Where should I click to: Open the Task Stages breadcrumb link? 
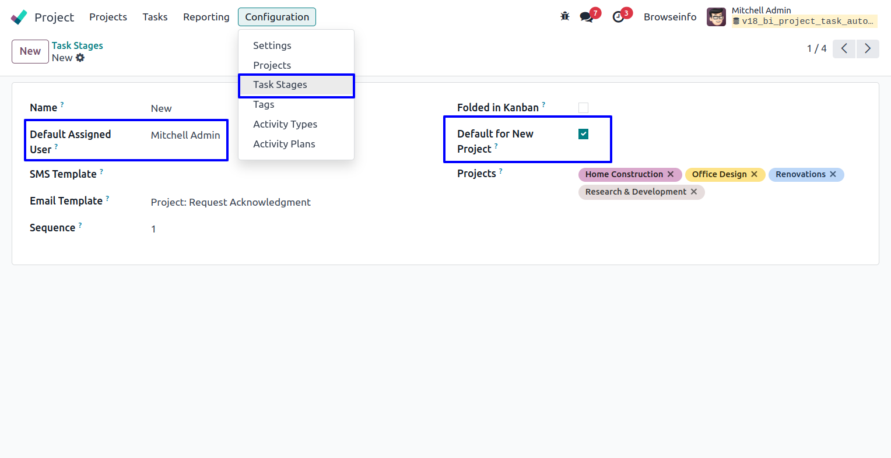77,45
